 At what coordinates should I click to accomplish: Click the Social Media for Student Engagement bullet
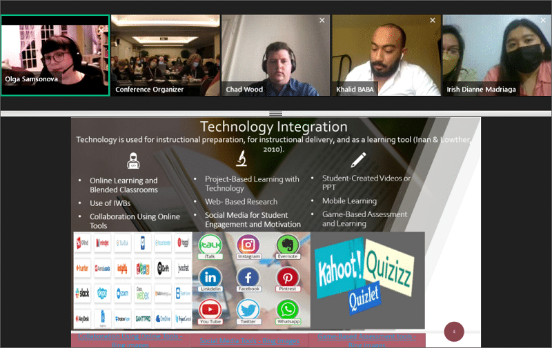253,220
